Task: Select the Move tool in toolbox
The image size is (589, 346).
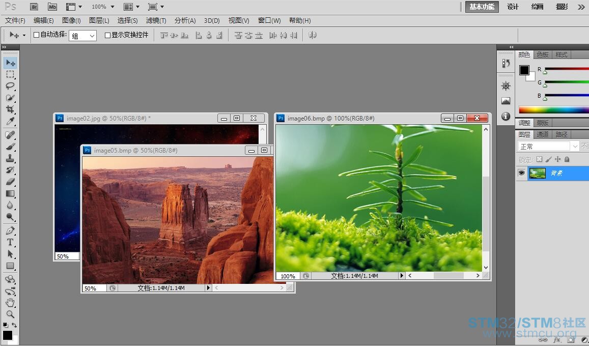Action: pos(10,63)
